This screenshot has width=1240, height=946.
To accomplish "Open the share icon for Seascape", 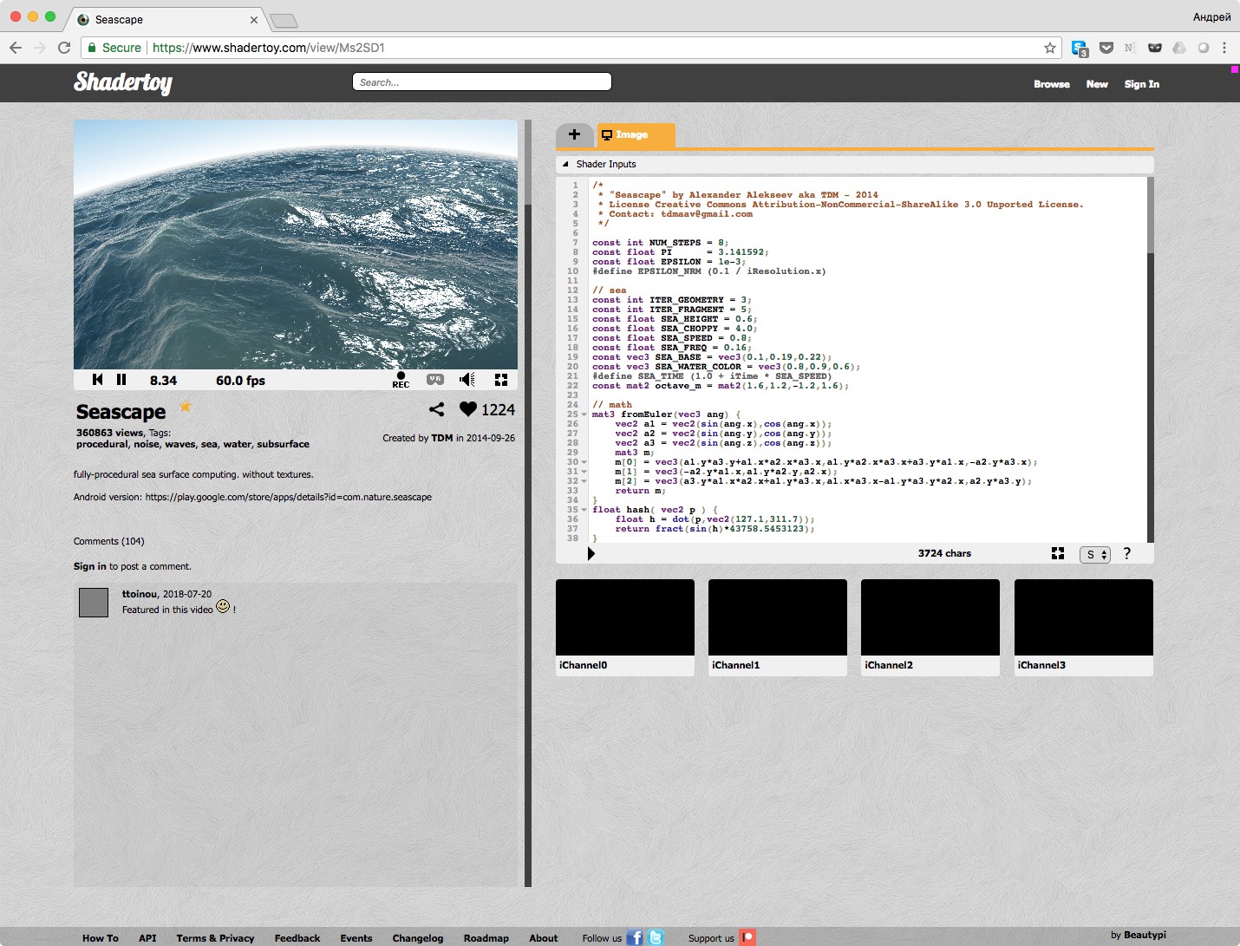I will click(436, 409).
